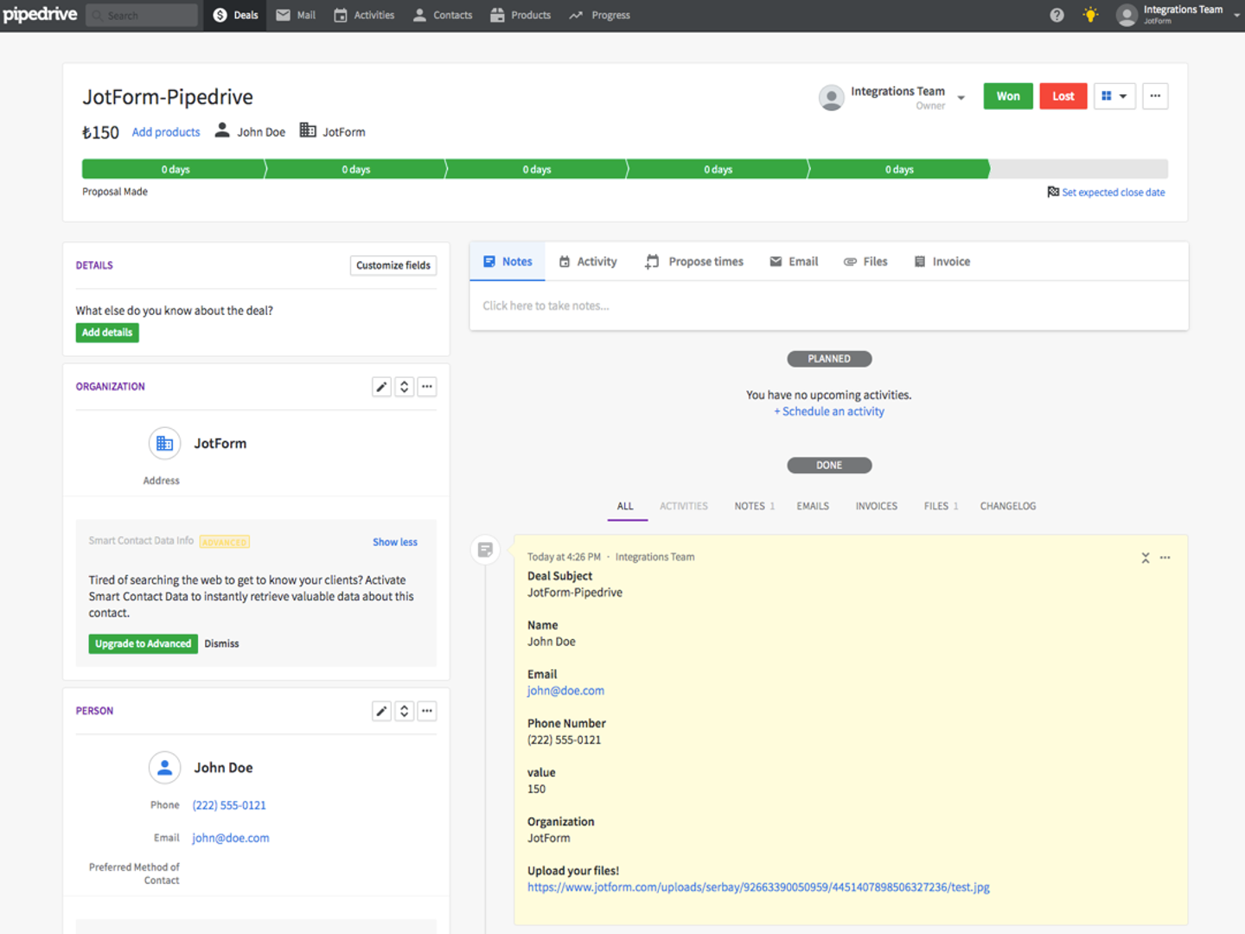This screenshot has height=934, width=1245.
Task: Collapse the Organization section using the up-down arrows
Action: (404, 387)
